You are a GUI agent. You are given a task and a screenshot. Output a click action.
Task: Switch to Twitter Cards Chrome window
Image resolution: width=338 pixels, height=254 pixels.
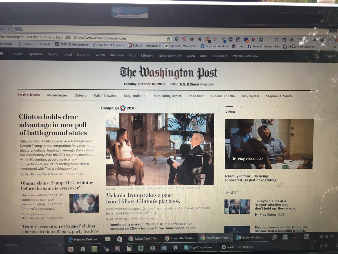pyautogui.click(x=144, y=238)
